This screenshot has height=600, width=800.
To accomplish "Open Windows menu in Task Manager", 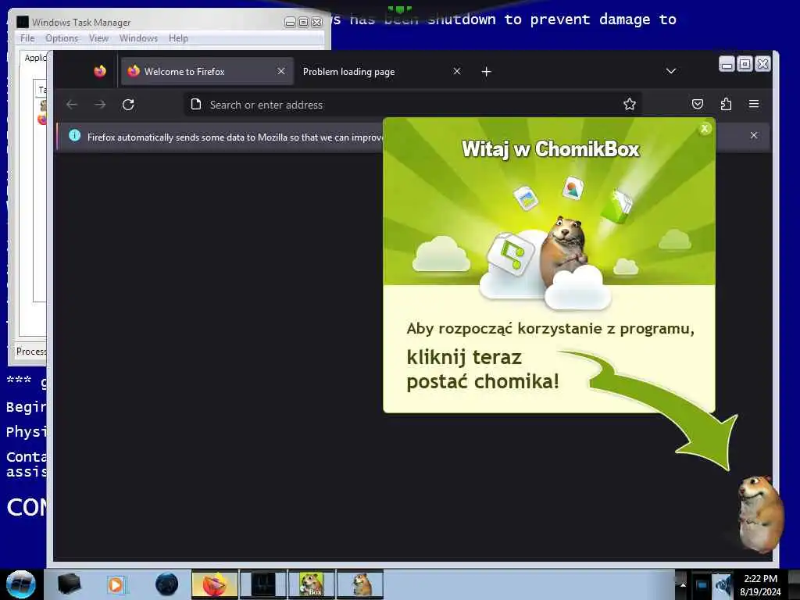I will pyautogui.click(x=138, y=38).
